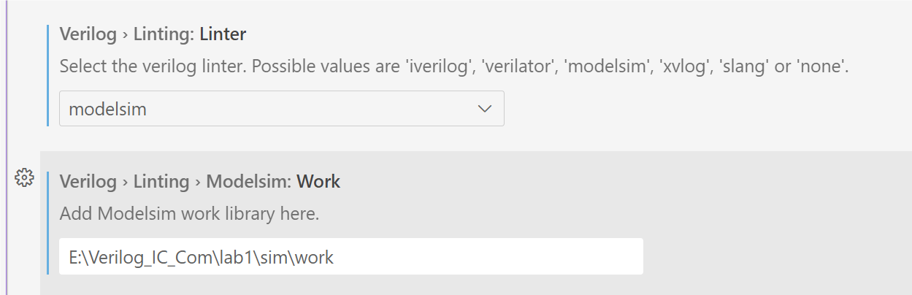Viewport: 912px width, 295px height.
Task: Click the bold 'Linter' label
Action: 223,34
